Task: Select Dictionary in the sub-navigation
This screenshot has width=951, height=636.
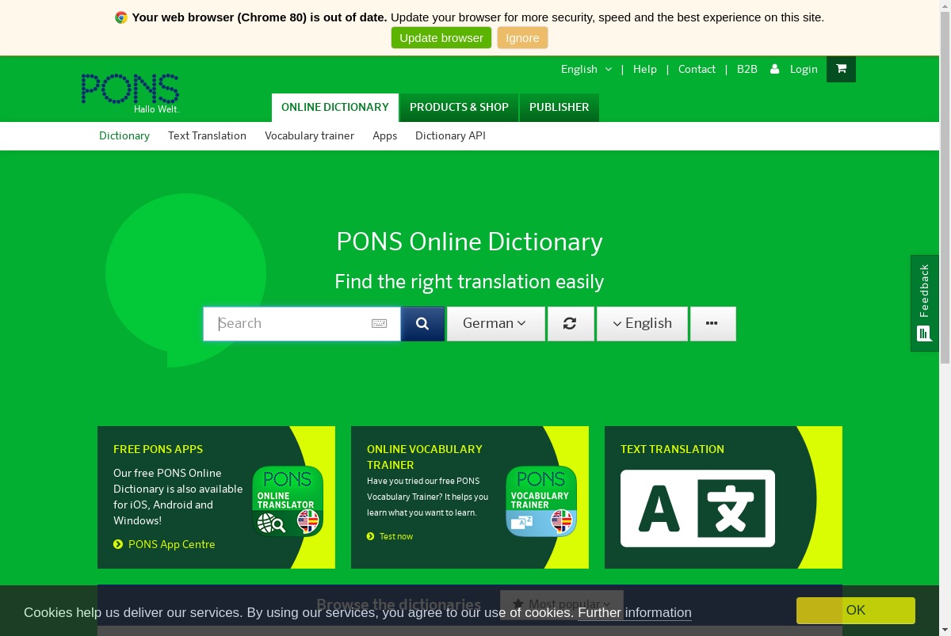Action: point(124,135)
